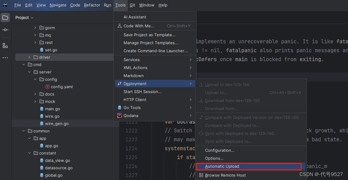Open the Refactor menu

92,5
